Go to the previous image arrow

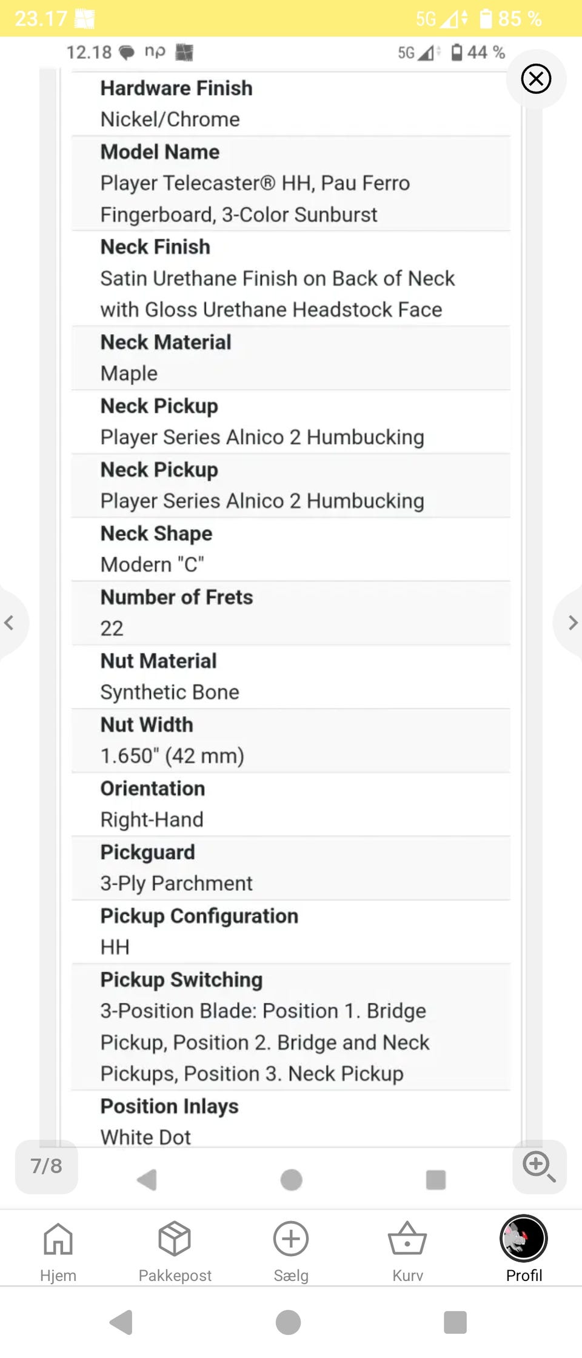click(x=10, y=623)
